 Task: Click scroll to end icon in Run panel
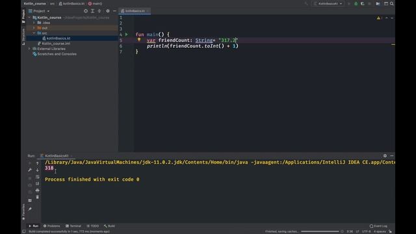coord(38,183)
